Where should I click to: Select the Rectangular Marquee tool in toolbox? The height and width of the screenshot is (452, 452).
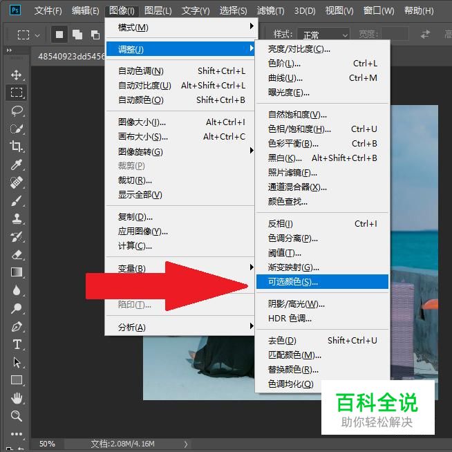16,93
